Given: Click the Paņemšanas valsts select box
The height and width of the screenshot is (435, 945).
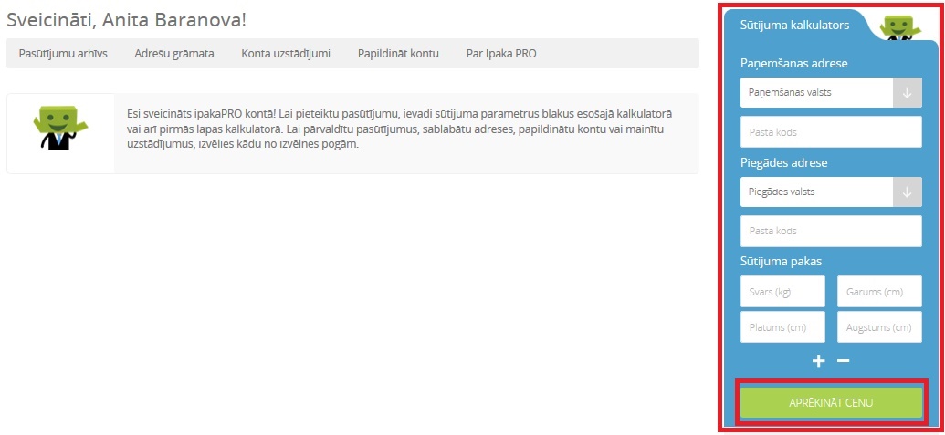Looking at the screenshot, I should [816, 92].
